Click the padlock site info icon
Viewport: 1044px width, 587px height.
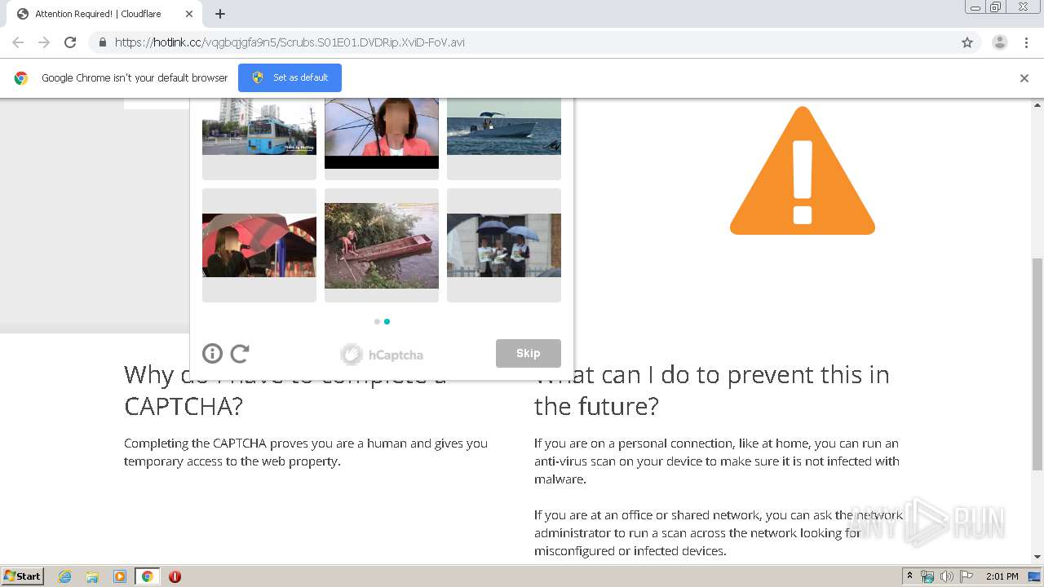point(102,42)
